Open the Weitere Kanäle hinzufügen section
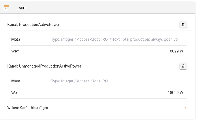Viewport: 197px width, 120px height. coord(28,108)
